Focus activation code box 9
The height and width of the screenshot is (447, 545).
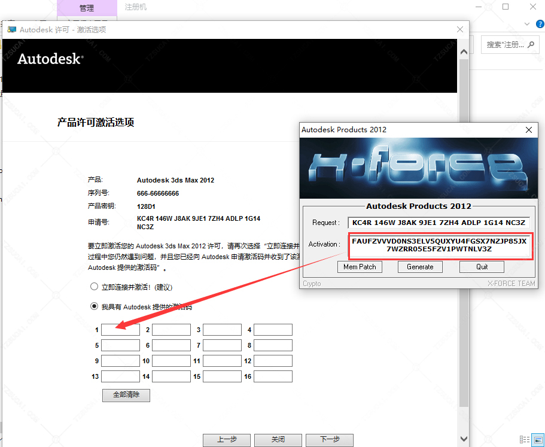121,361
